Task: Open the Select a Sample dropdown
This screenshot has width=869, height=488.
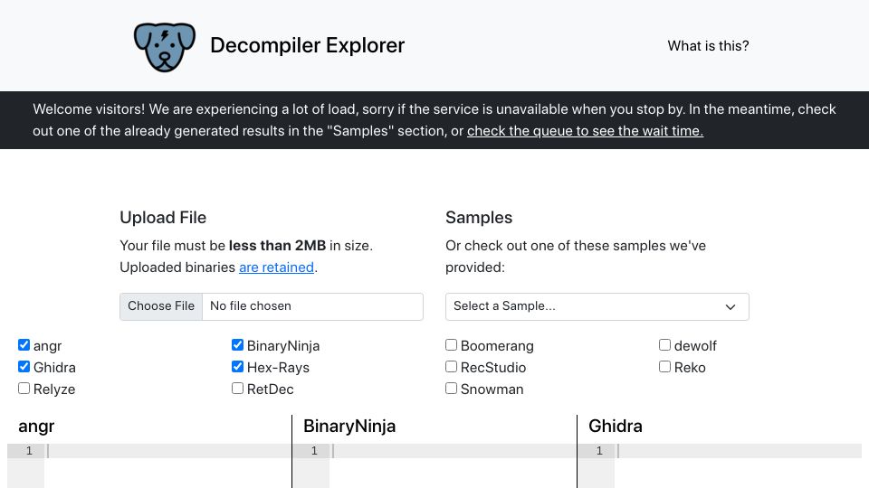Action: pos(597,306)
